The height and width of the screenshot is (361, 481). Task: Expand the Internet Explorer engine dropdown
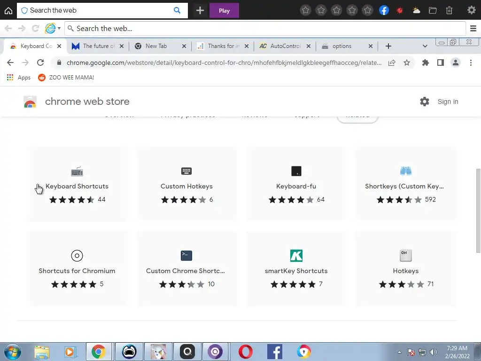coord(59,29)
